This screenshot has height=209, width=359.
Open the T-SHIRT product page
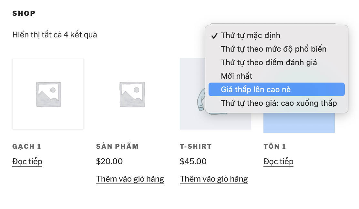[195, 146]
